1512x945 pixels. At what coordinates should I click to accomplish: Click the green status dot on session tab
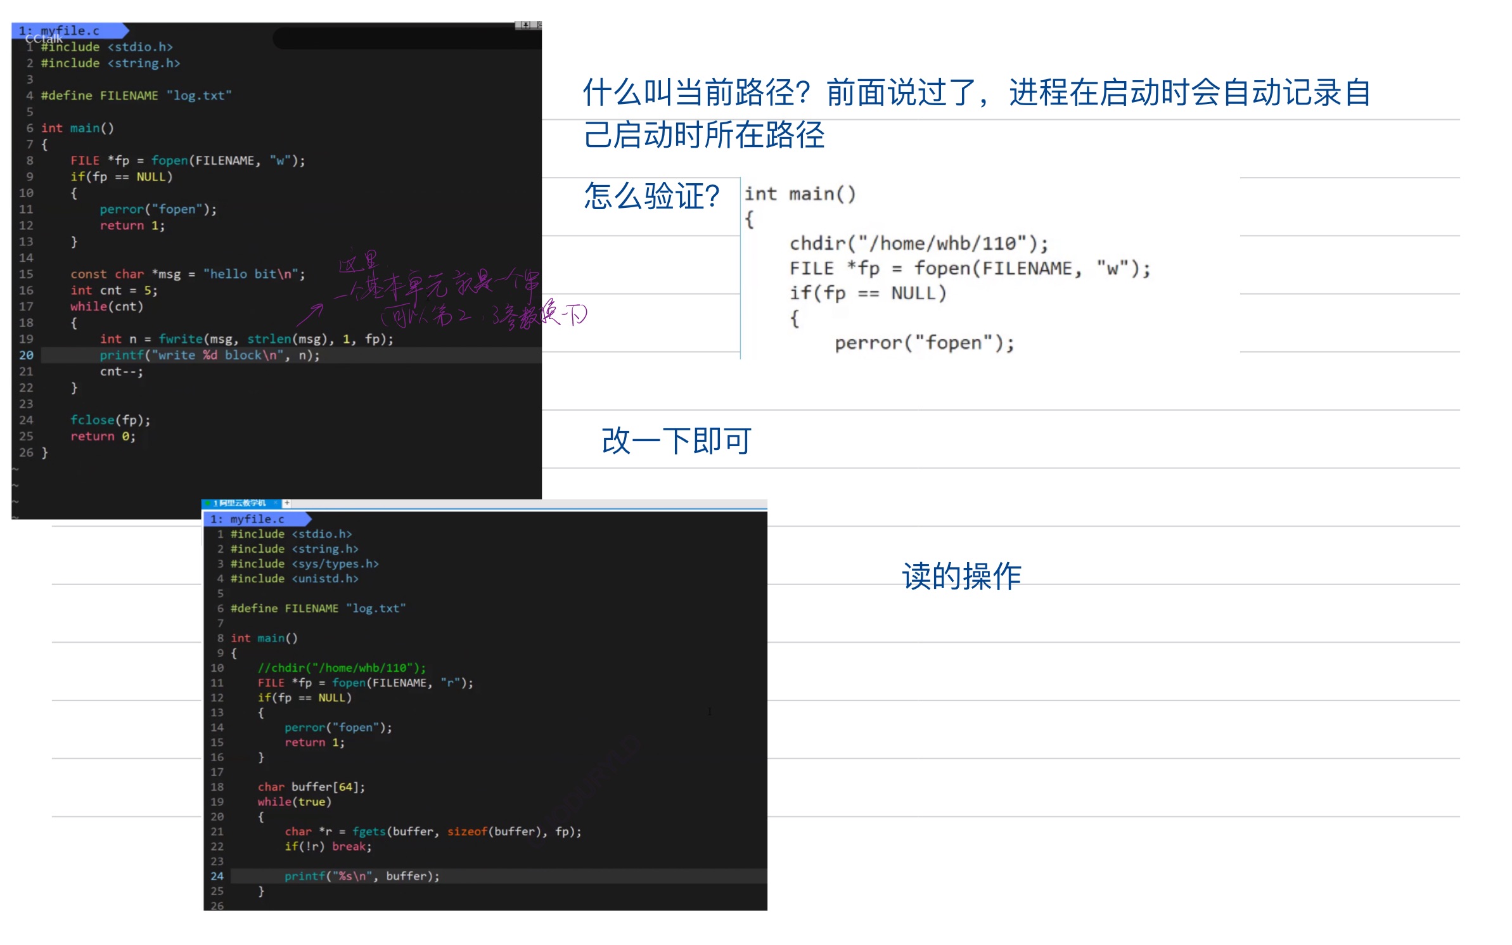point(208,503)
